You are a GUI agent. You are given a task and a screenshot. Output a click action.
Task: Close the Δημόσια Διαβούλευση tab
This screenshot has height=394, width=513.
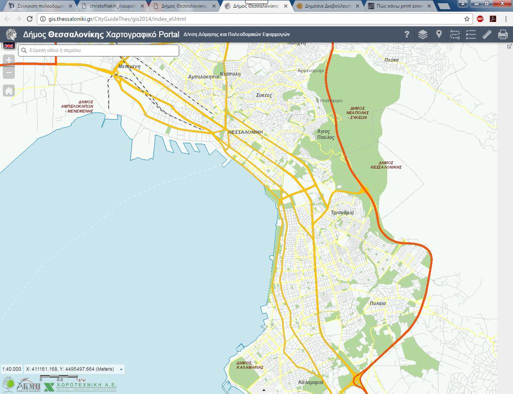(357, 6)
